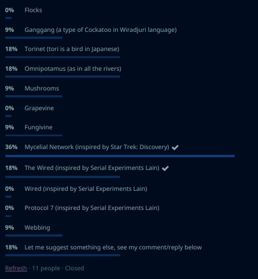Choose the Omnipotamus poll option
Screen dimensions: 258x279
73,68
